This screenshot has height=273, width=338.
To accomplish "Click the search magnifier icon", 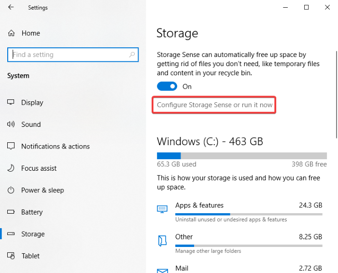I will (132, 55).
